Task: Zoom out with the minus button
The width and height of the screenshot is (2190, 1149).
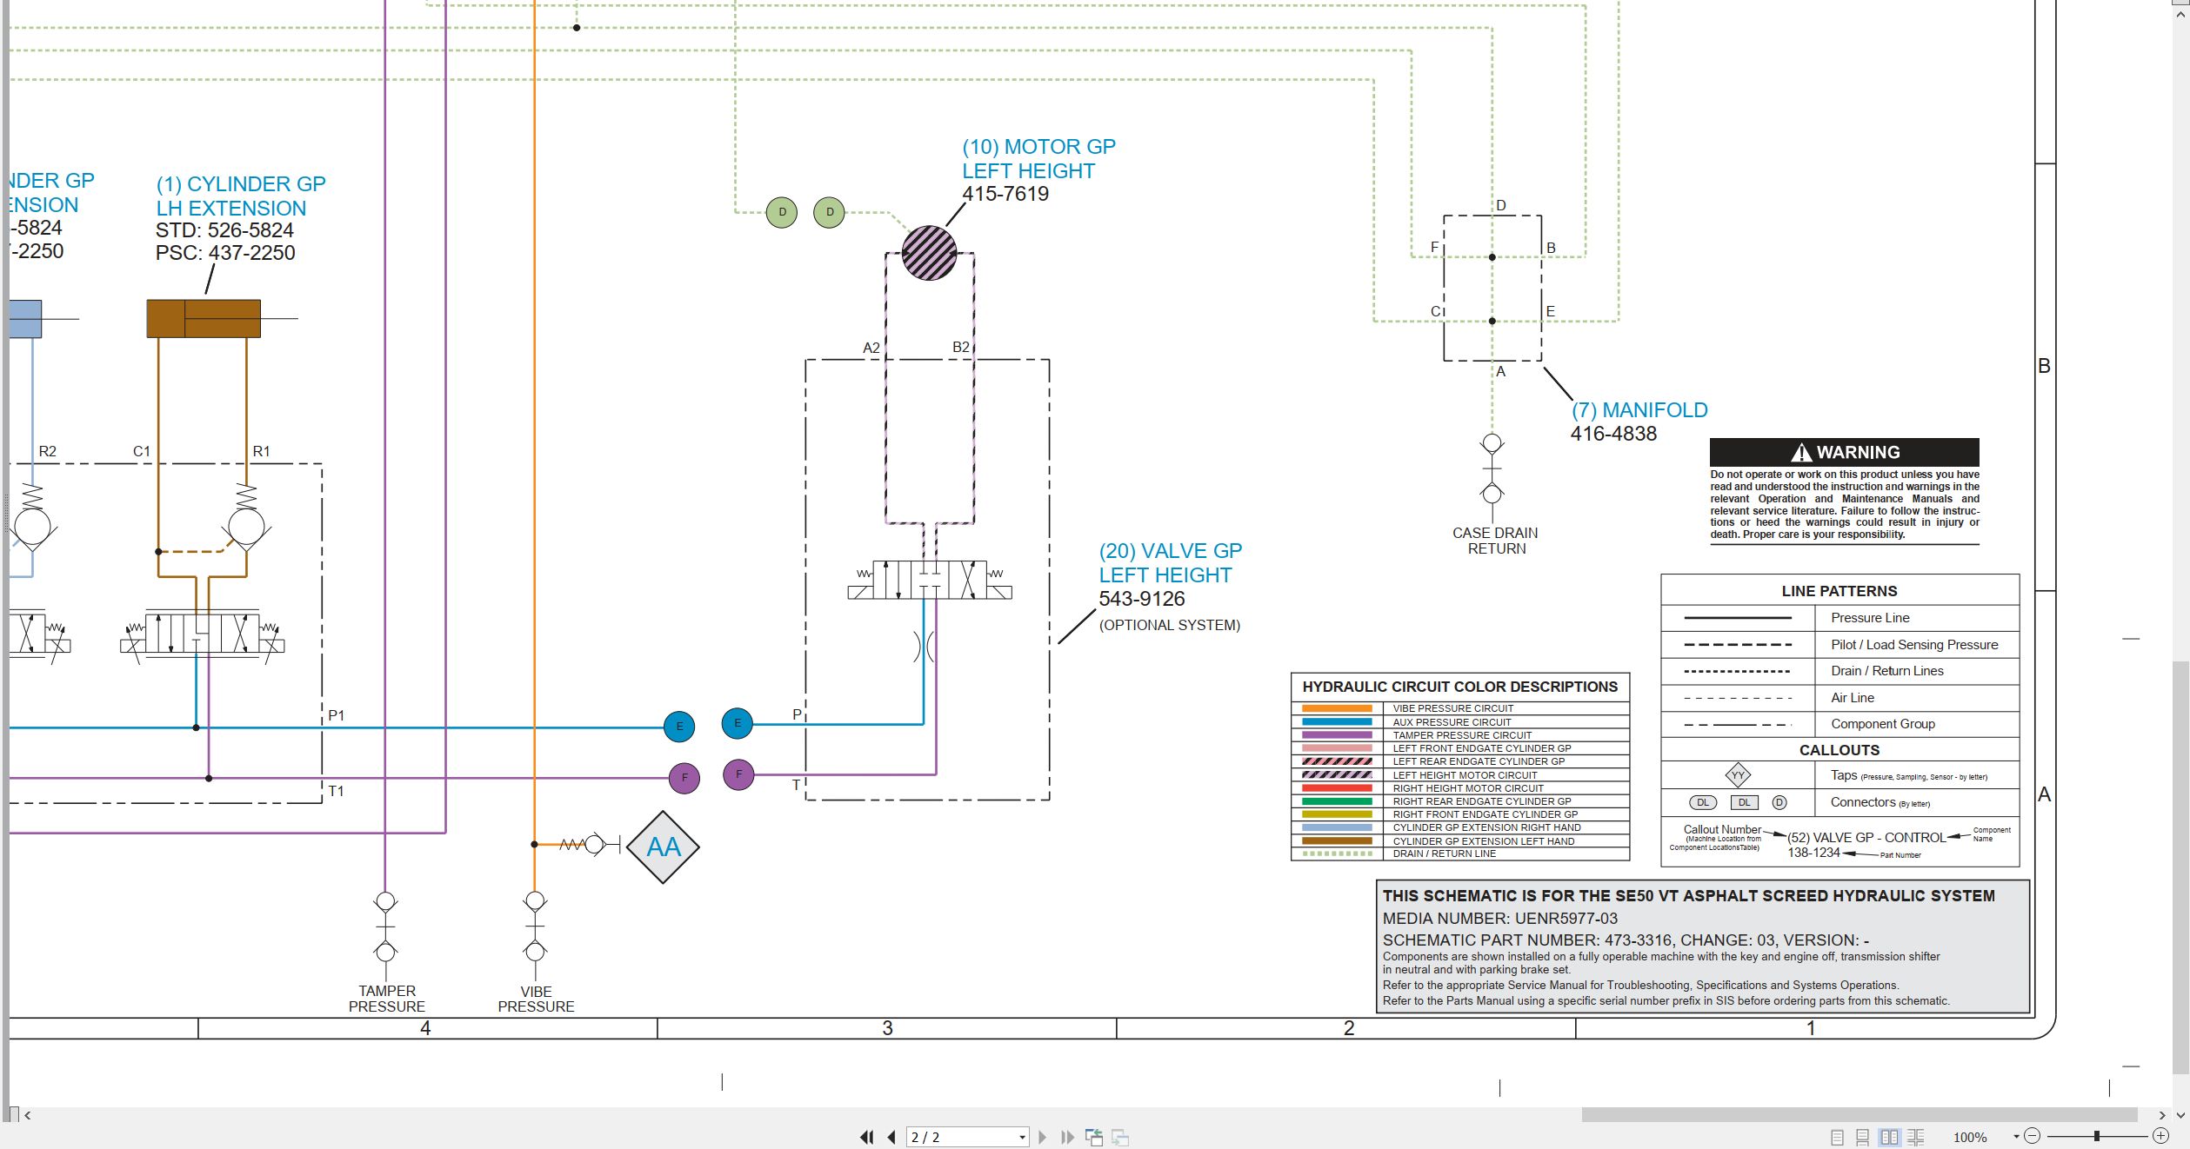Action: pyautogui.click(x=2032, y=1136)
